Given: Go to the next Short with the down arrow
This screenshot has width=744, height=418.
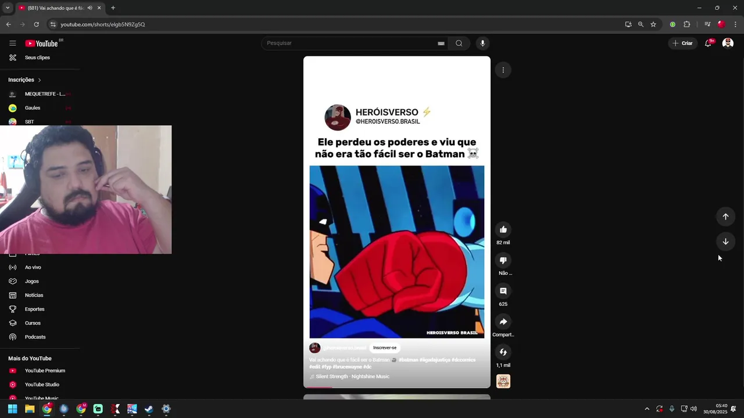Looking at the screenshot, I should pyautogui.click(x=725, y=242).
